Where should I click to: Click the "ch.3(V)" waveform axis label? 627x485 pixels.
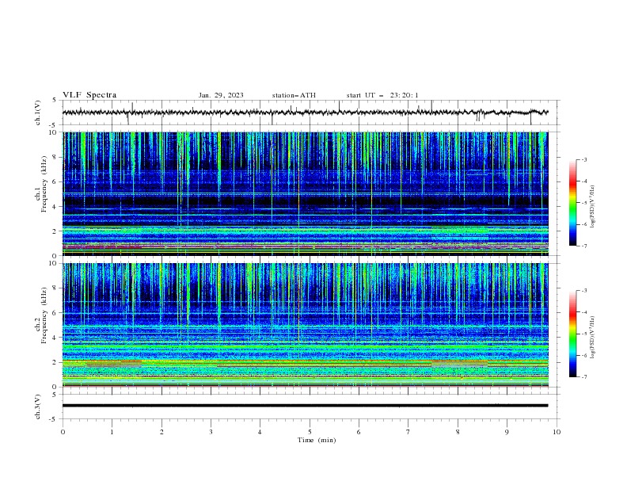point(38,407)
